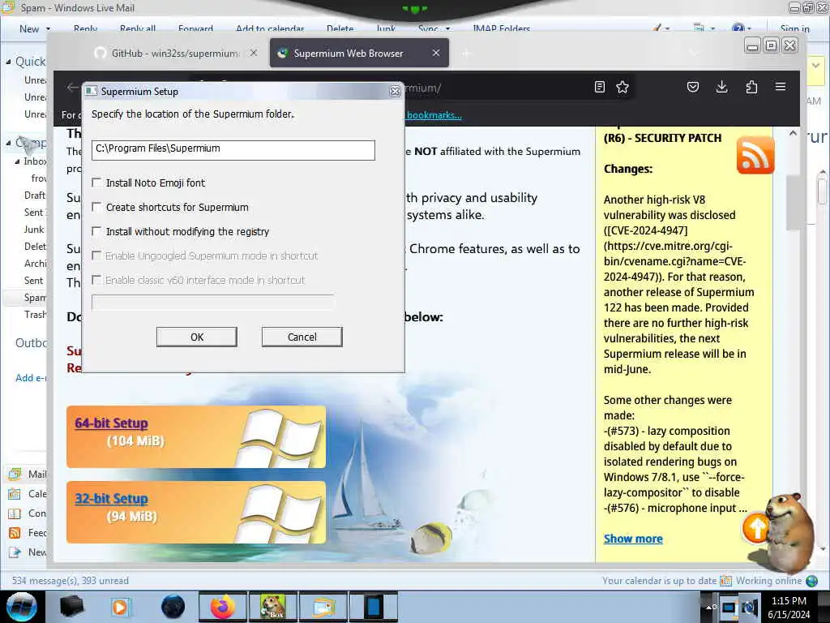Image resolution: width=830 pixels, height=623 pixels.
Task: Open media player icon in taskbar
Action: pyautogui.click(x=120, y=607)
